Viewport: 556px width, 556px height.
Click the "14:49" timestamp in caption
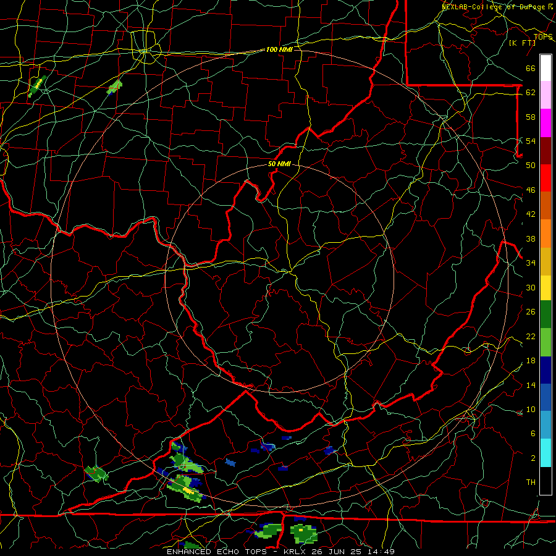380,552
